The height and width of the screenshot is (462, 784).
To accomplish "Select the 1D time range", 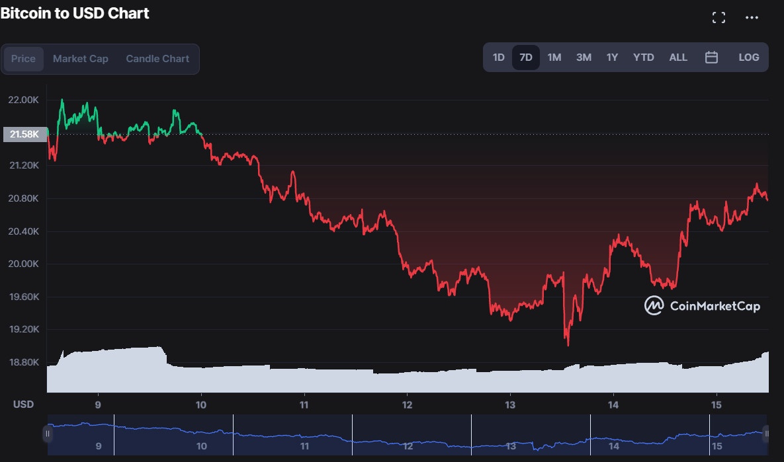I will click(498, 58).
